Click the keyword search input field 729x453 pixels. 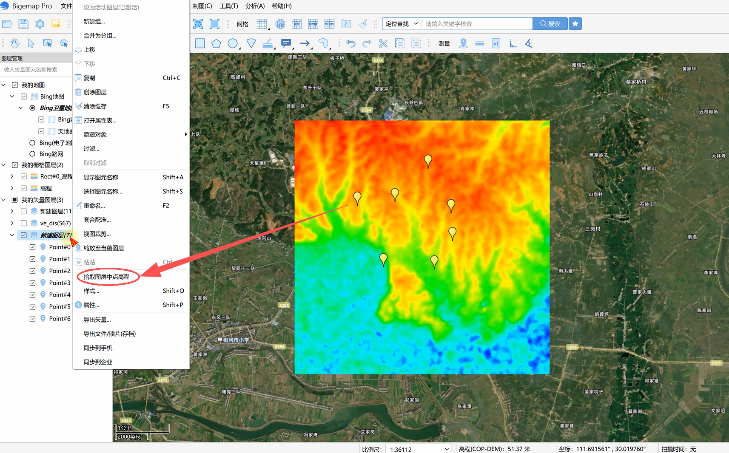(x=477, y=24)
